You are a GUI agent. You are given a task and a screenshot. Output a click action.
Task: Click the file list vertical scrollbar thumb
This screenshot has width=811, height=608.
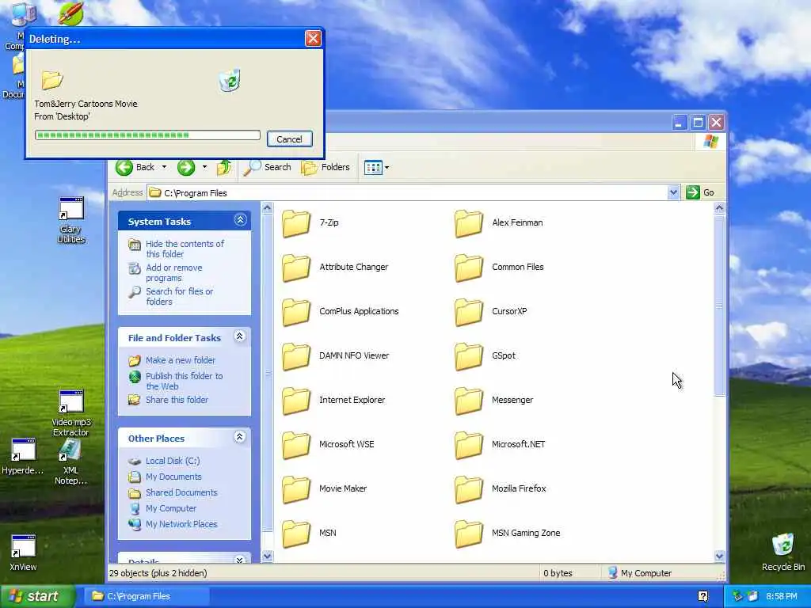pyautogui.click(x=719, y=306)
